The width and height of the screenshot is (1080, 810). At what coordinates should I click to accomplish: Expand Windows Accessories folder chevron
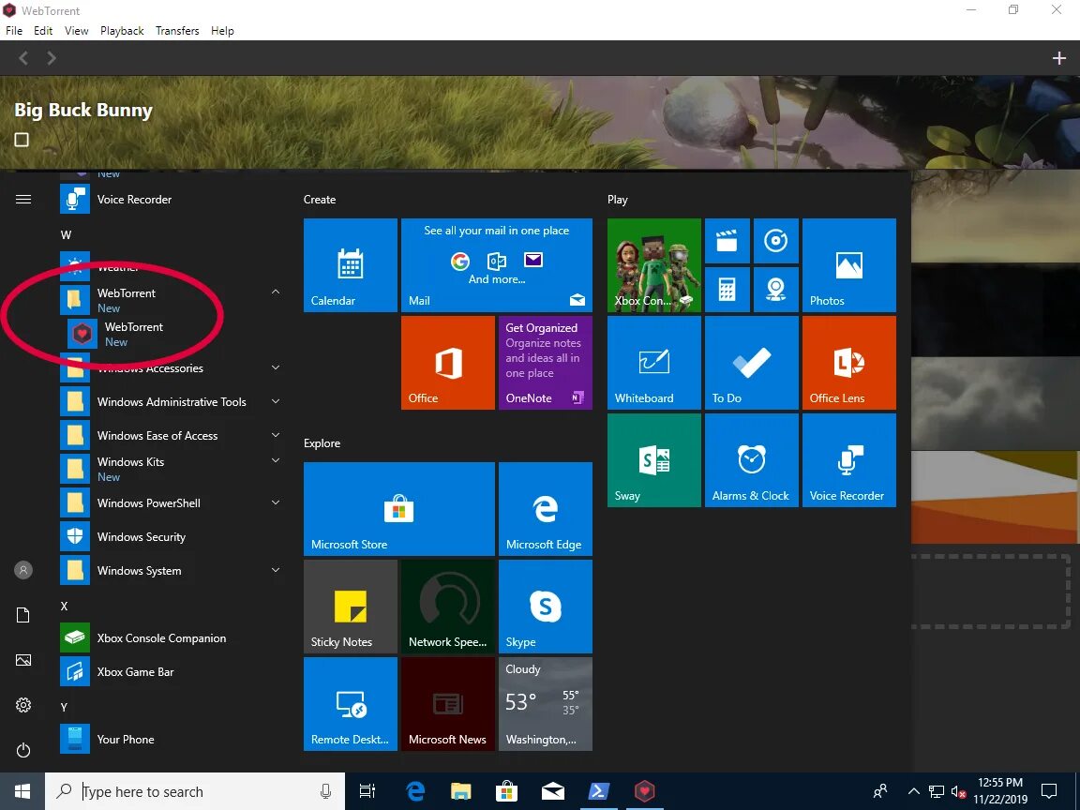pyautogui.click(x=276, y=367)
